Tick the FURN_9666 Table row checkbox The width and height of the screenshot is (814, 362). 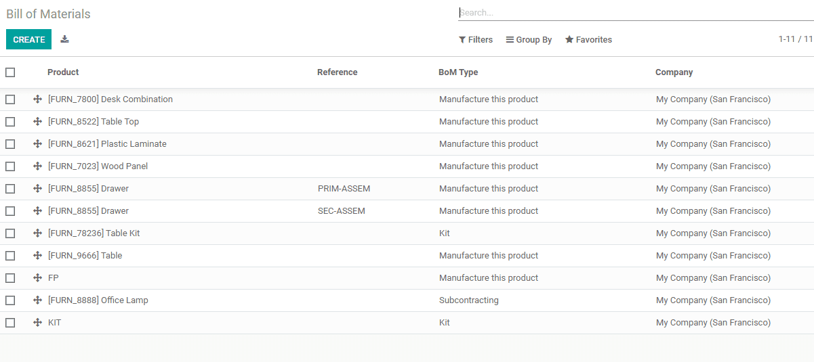click(10, 256)
